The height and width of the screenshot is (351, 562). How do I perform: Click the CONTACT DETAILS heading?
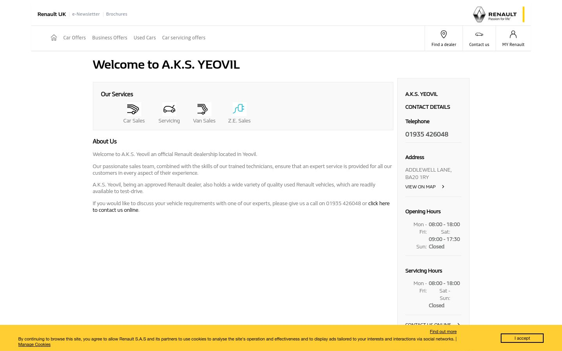pos(427,107)
